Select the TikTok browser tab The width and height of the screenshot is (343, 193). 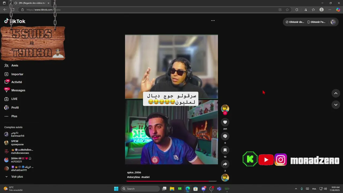(29, 3)
